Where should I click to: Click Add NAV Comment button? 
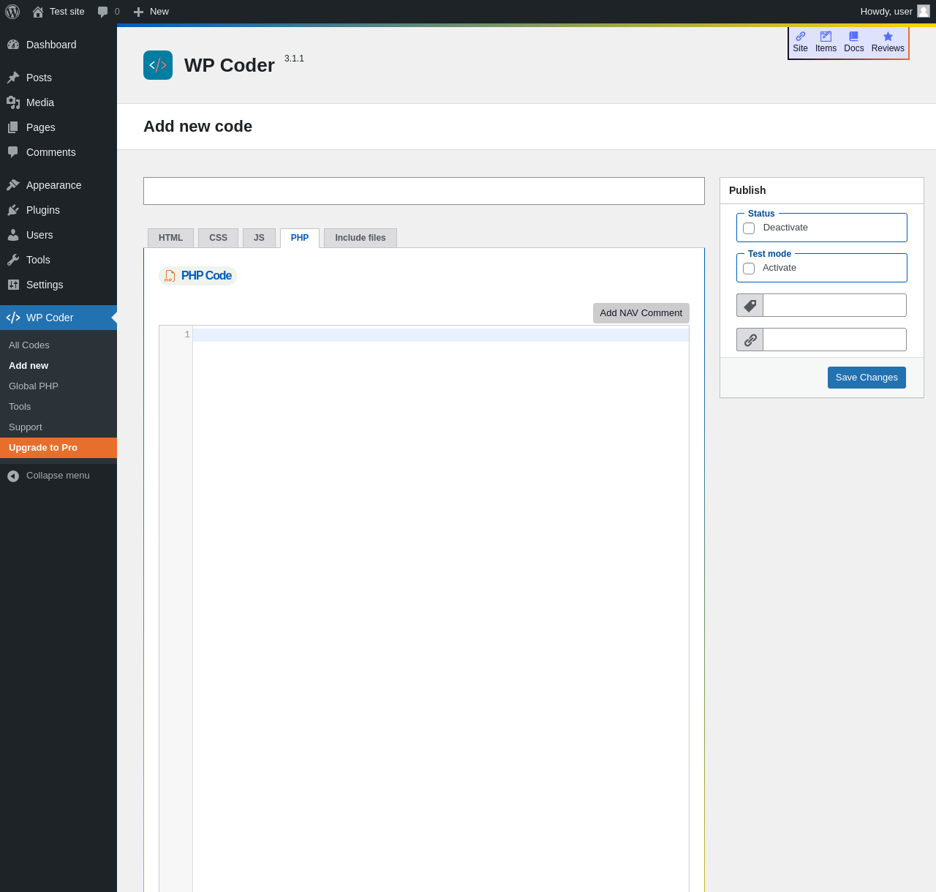641,313
